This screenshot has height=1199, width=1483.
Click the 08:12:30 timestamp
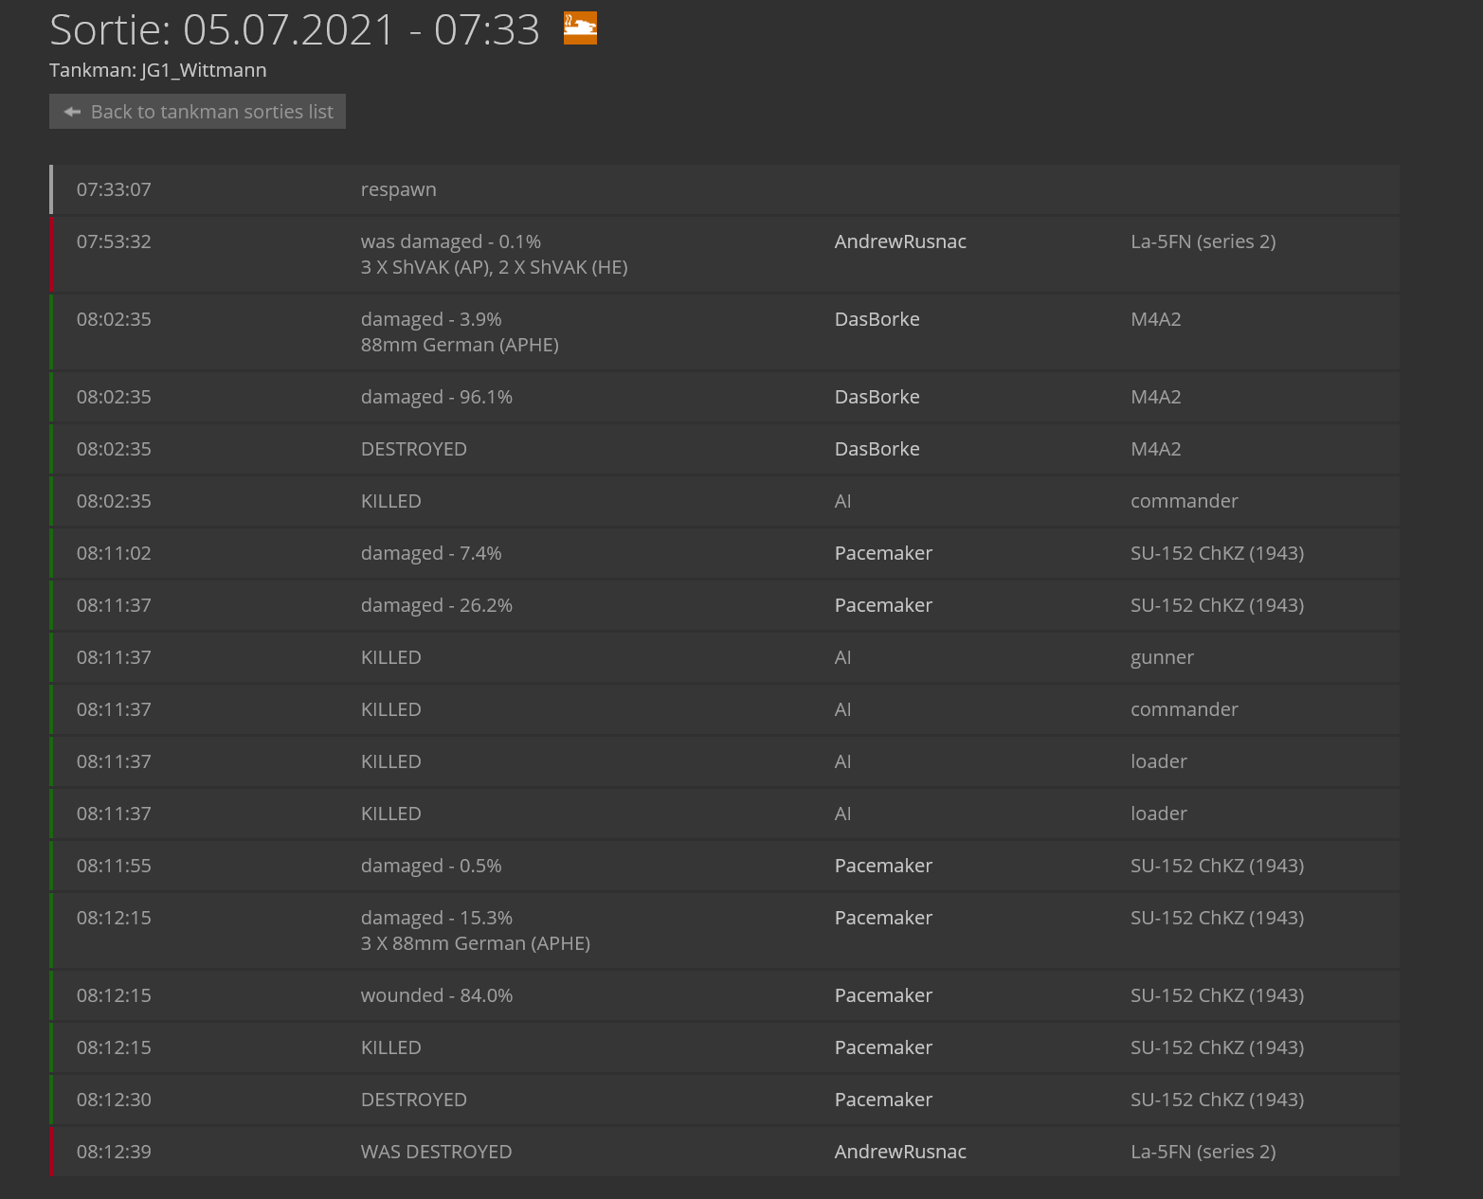(114, 1100)
